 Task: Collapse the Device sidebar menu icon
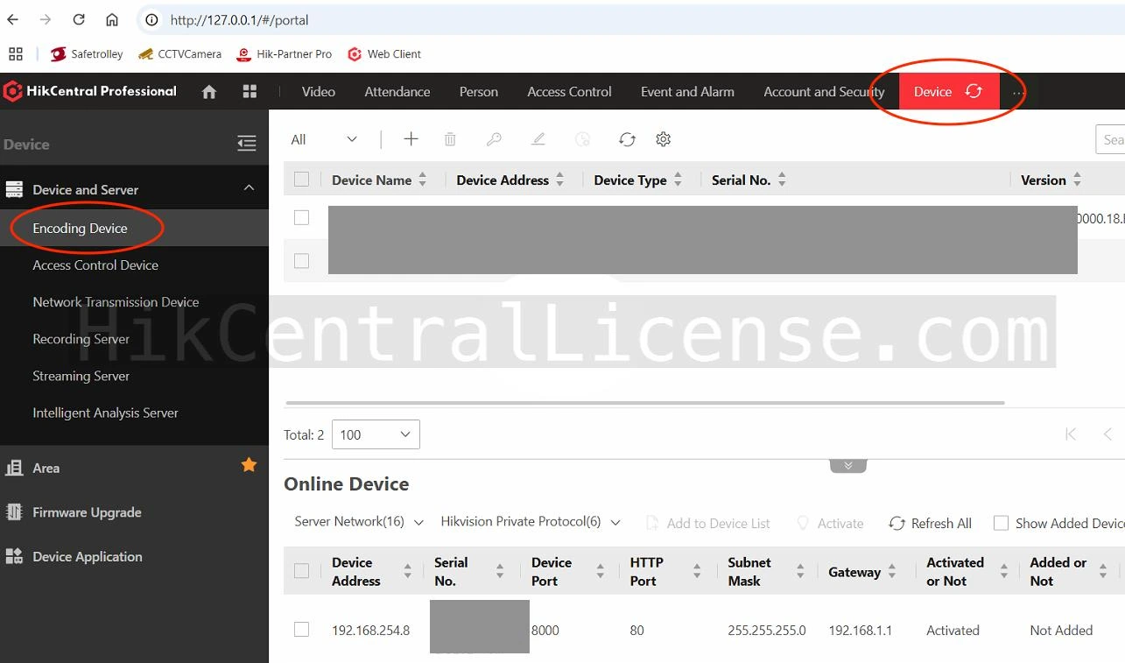247,144
